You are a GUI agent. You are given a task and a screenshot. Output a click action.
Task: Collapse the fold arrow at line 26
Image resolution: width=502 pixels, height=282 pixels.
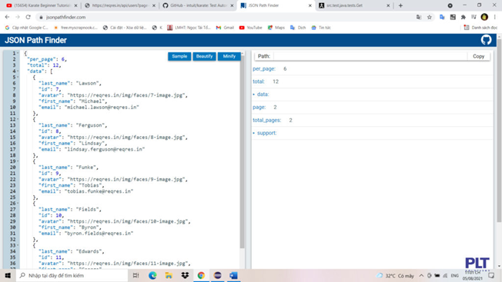tap(18, 203)
